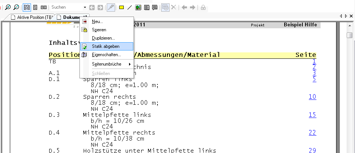Close the document tab with X
Image resolution: width=355 pixels, height=153 pixels.
(351, 16)
